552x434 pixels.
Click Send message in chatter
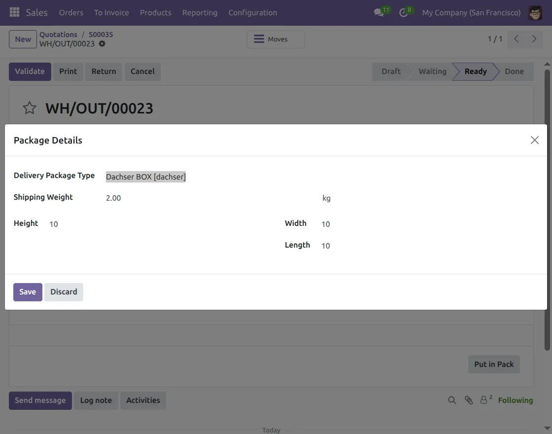[40, 400]
